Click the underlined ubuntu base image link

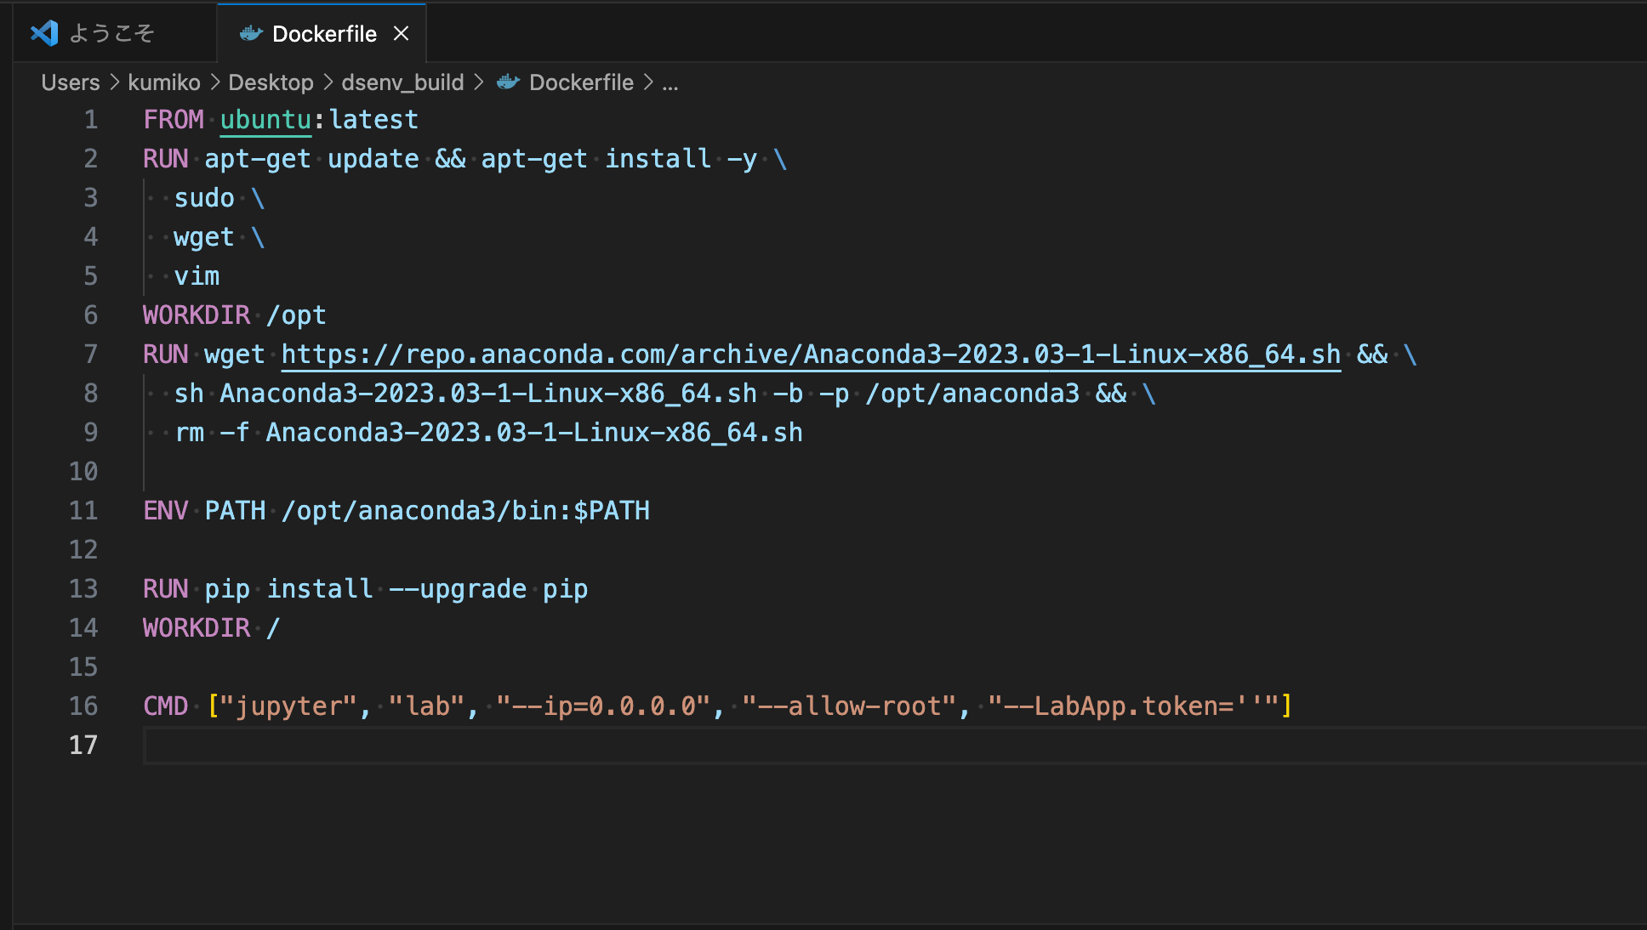click(265, 119)
